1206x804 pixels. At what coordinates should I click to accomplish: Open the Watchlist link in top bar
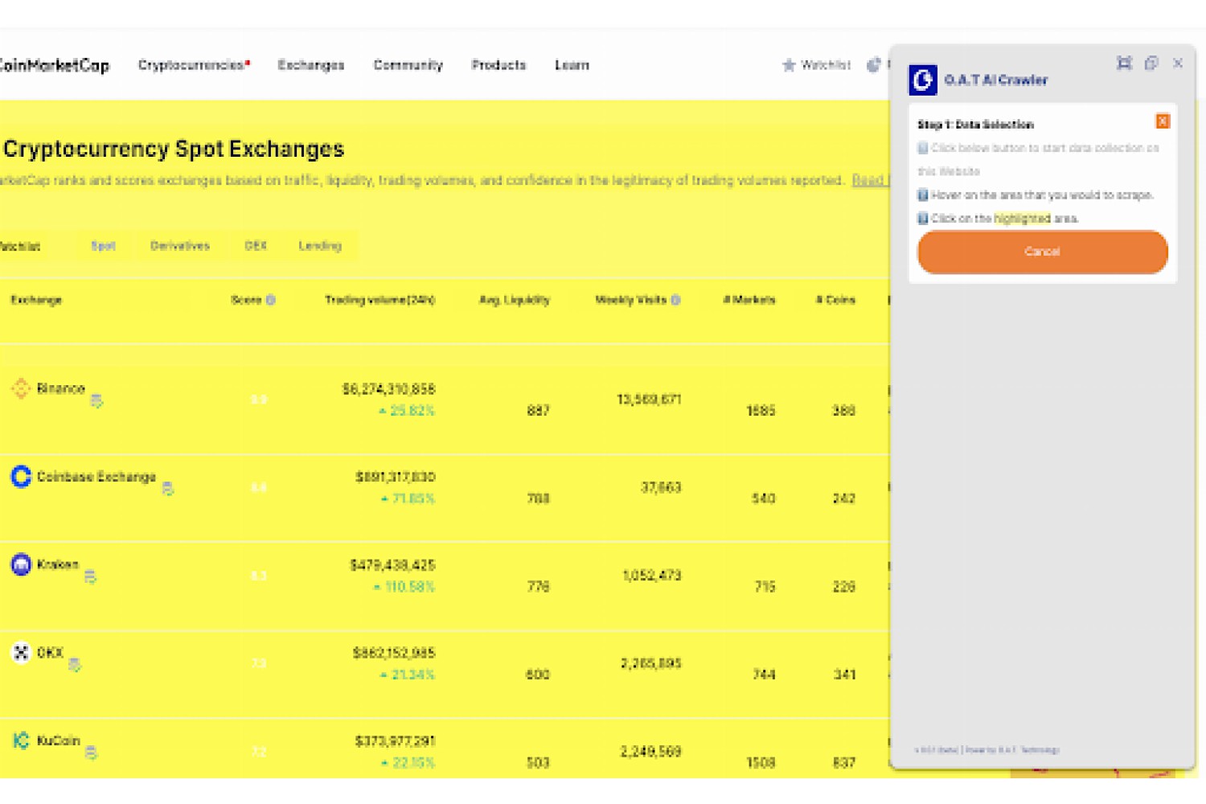[826, 65]
